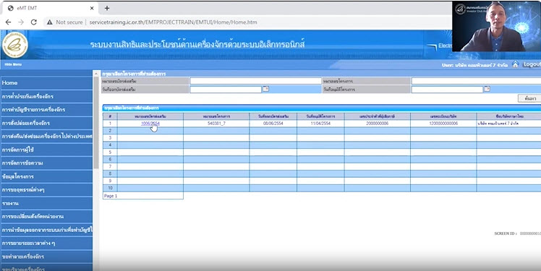Click the หมายเลขบัตรส่งเสริม column header
This screenshot has height=271, width=541.
click(150, 116)
